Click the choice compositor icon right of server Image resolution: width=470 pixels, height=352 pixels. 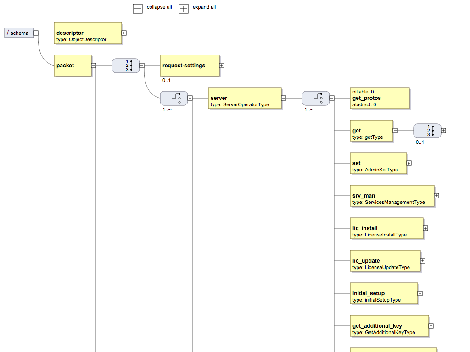[315, 98]
